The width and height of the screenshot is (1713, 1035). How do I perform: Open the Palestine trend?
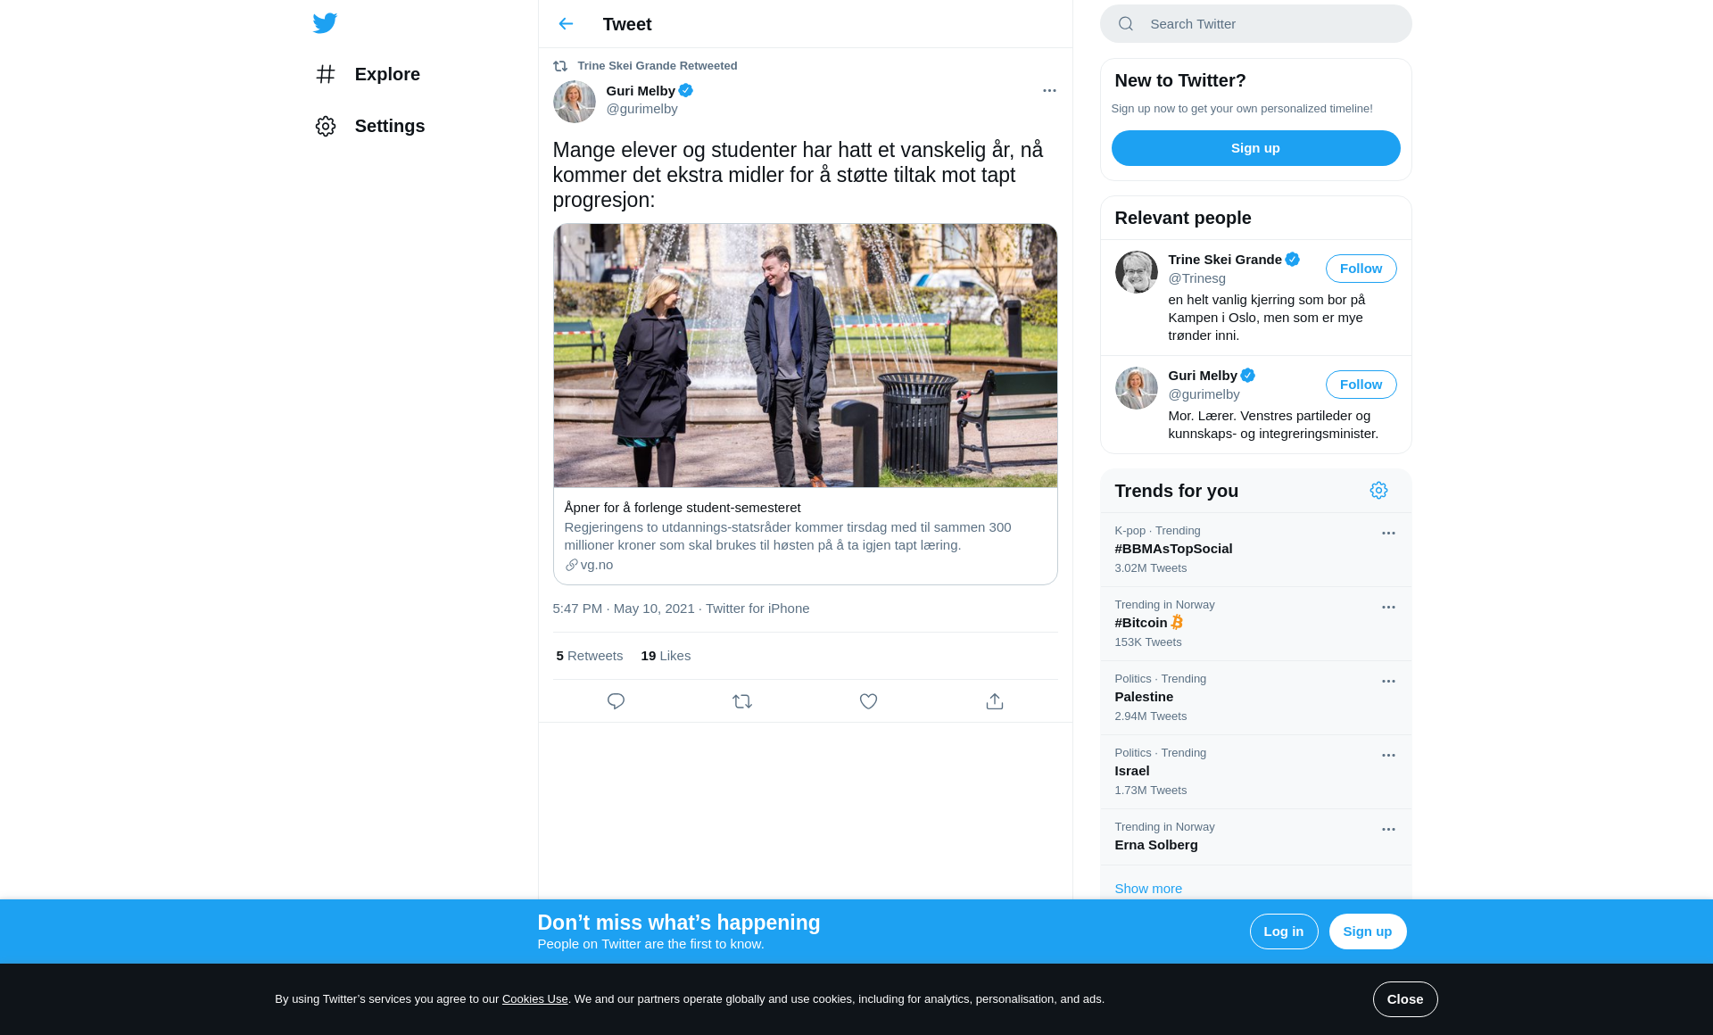coord(1256,698)
